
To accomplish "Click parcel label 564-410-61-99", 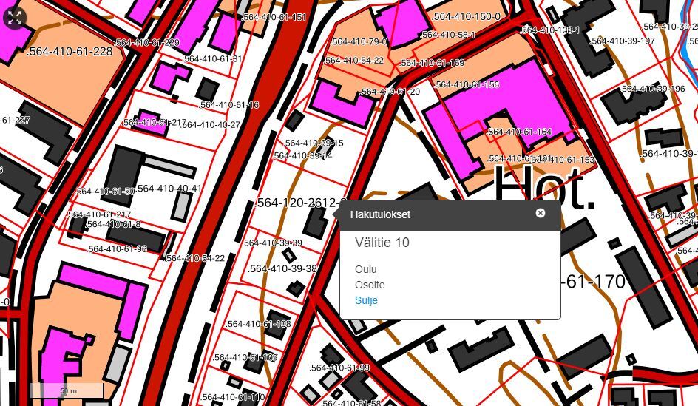I will tap(340, 368).
